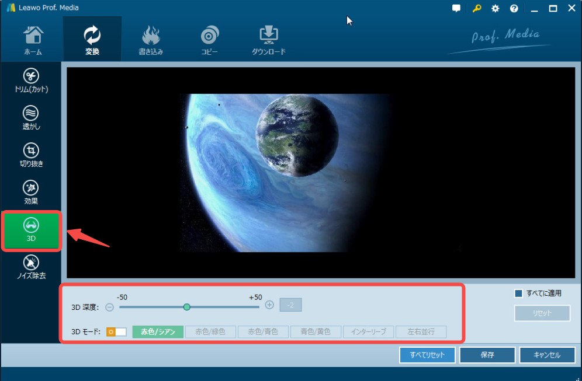Select the 赤色/青色 3D mode
The height and width of the screenshot is (381, 582).
tap(263, 332)
